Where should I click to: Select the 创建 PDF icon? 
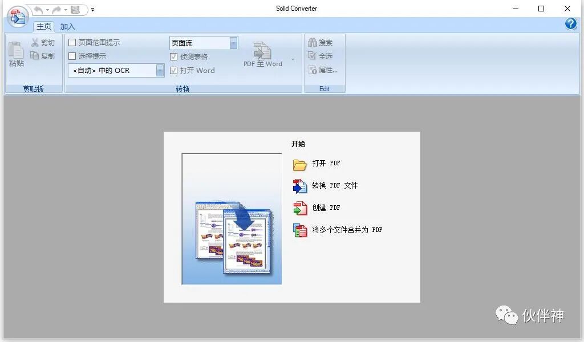(x=300, y=208)
